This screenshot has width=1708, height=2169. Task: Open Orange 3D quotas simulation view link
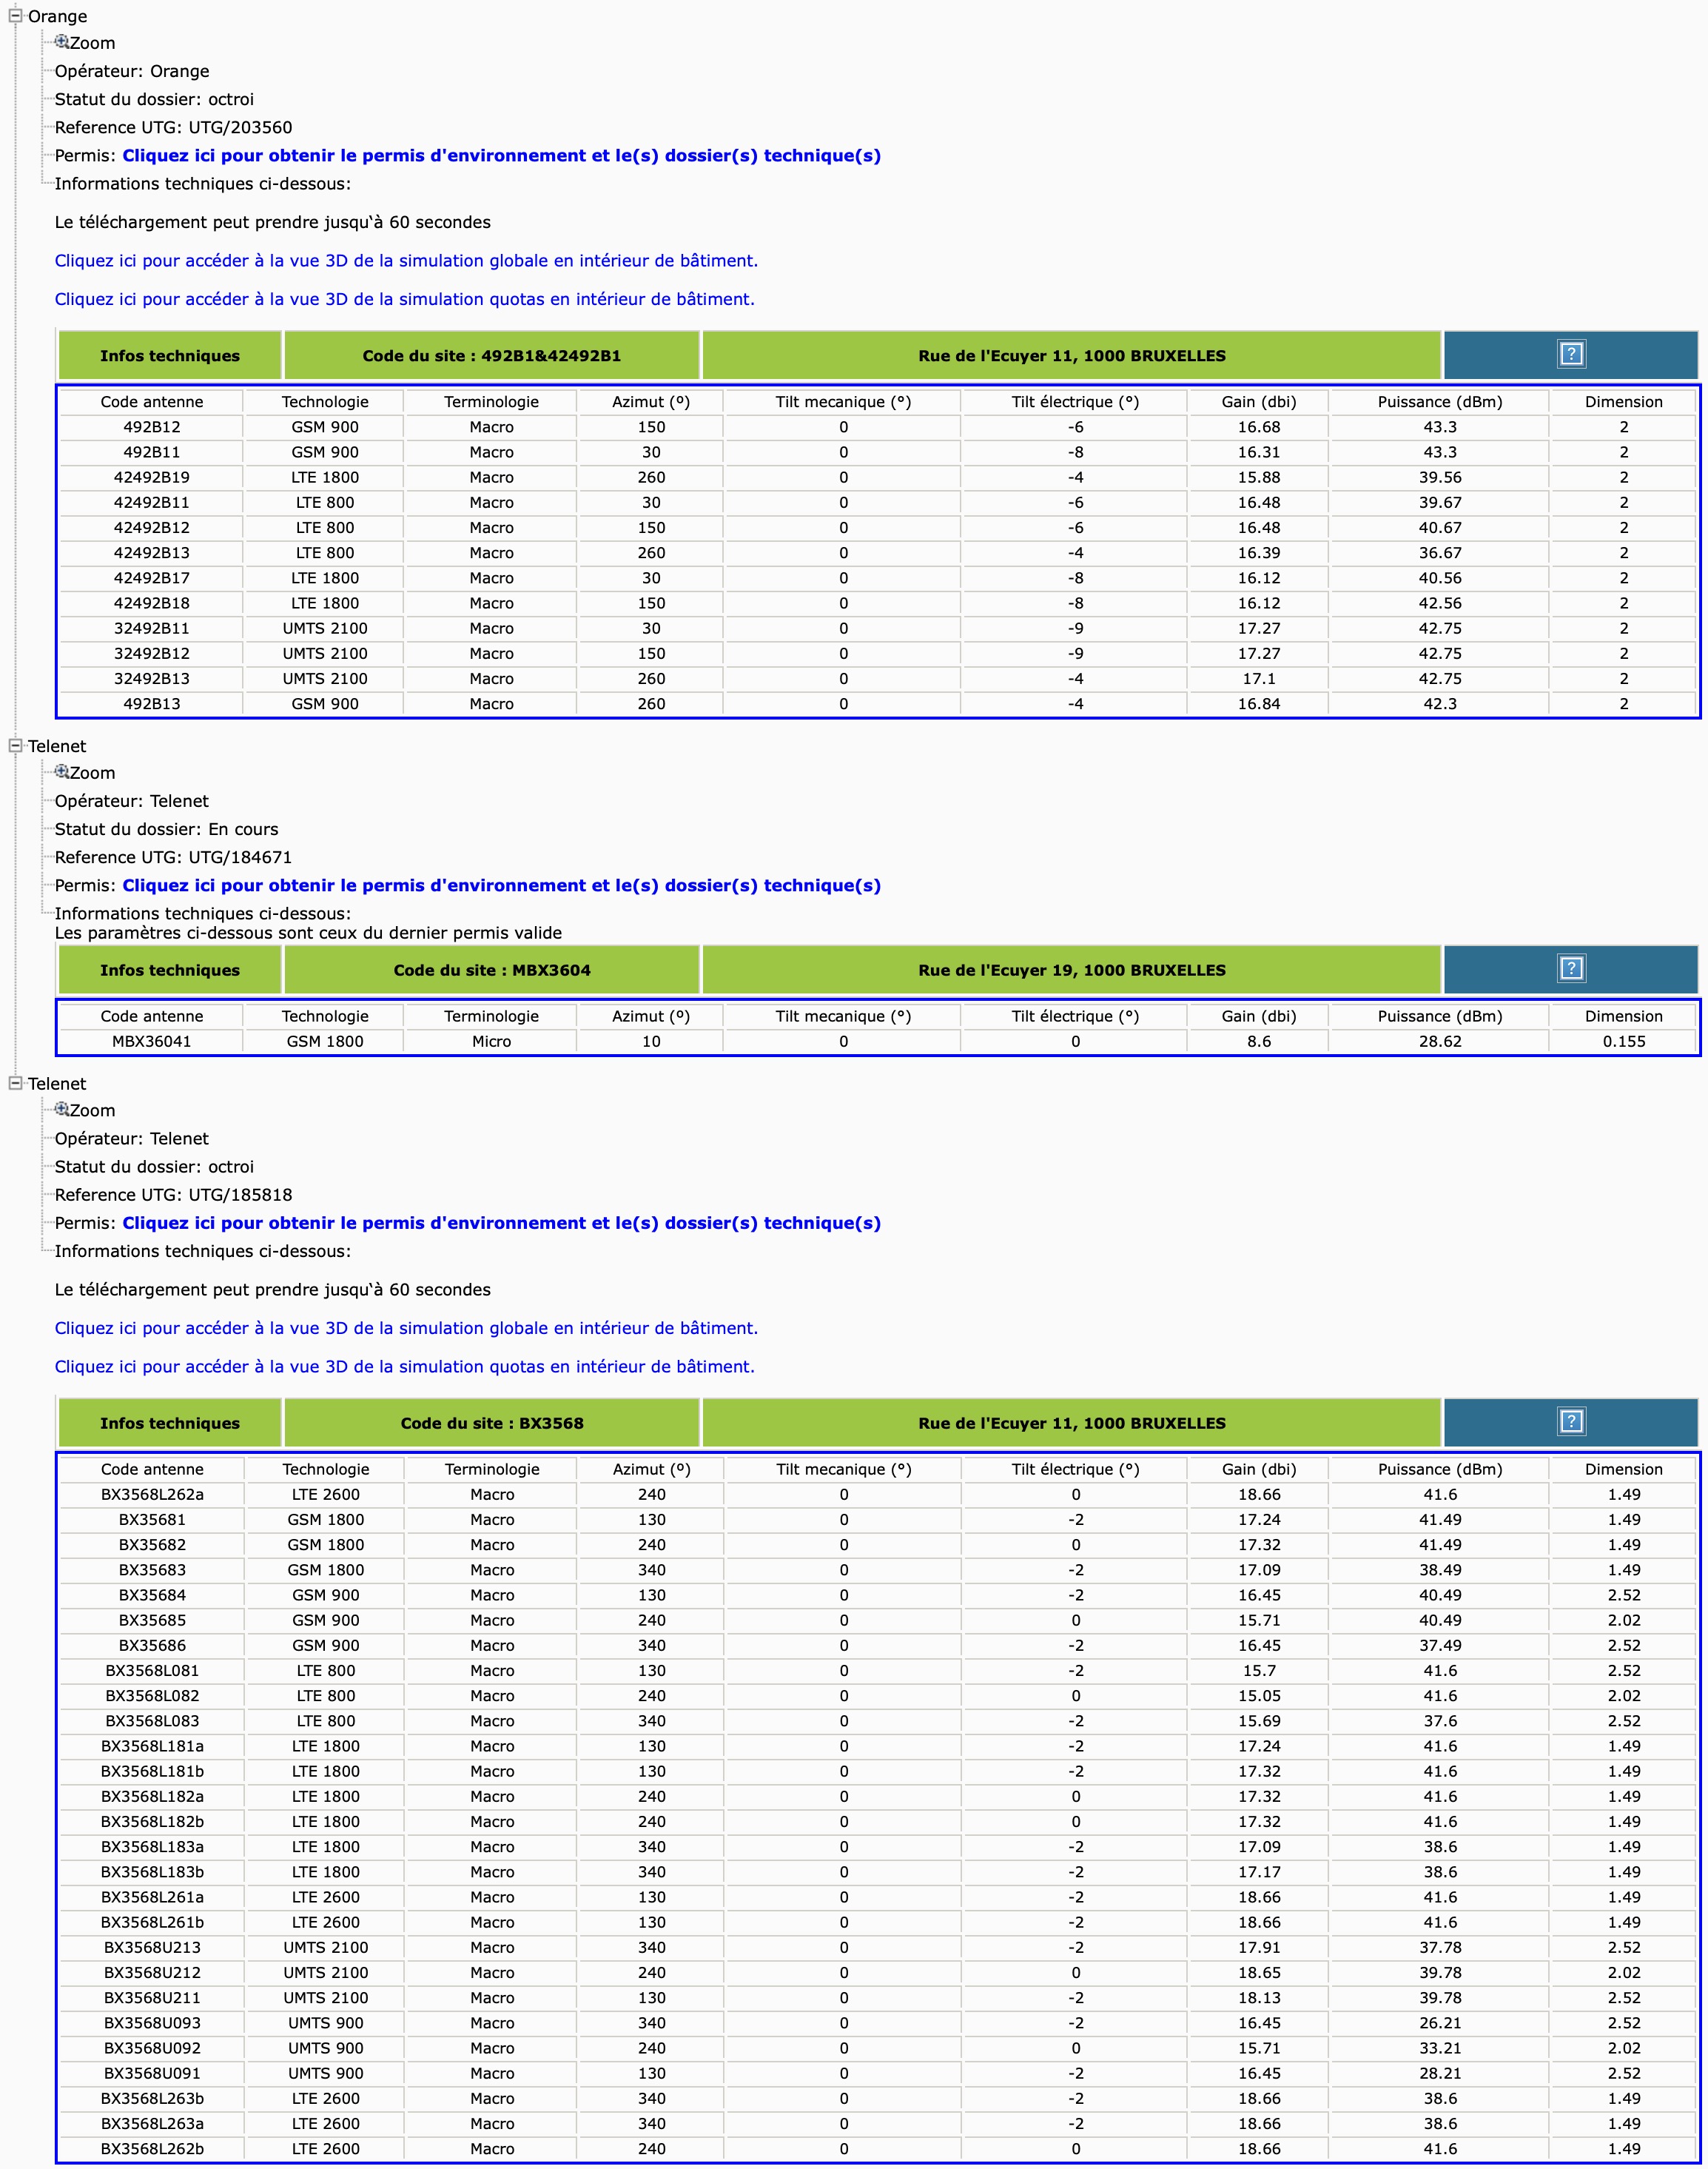click(x=404, y=299)
